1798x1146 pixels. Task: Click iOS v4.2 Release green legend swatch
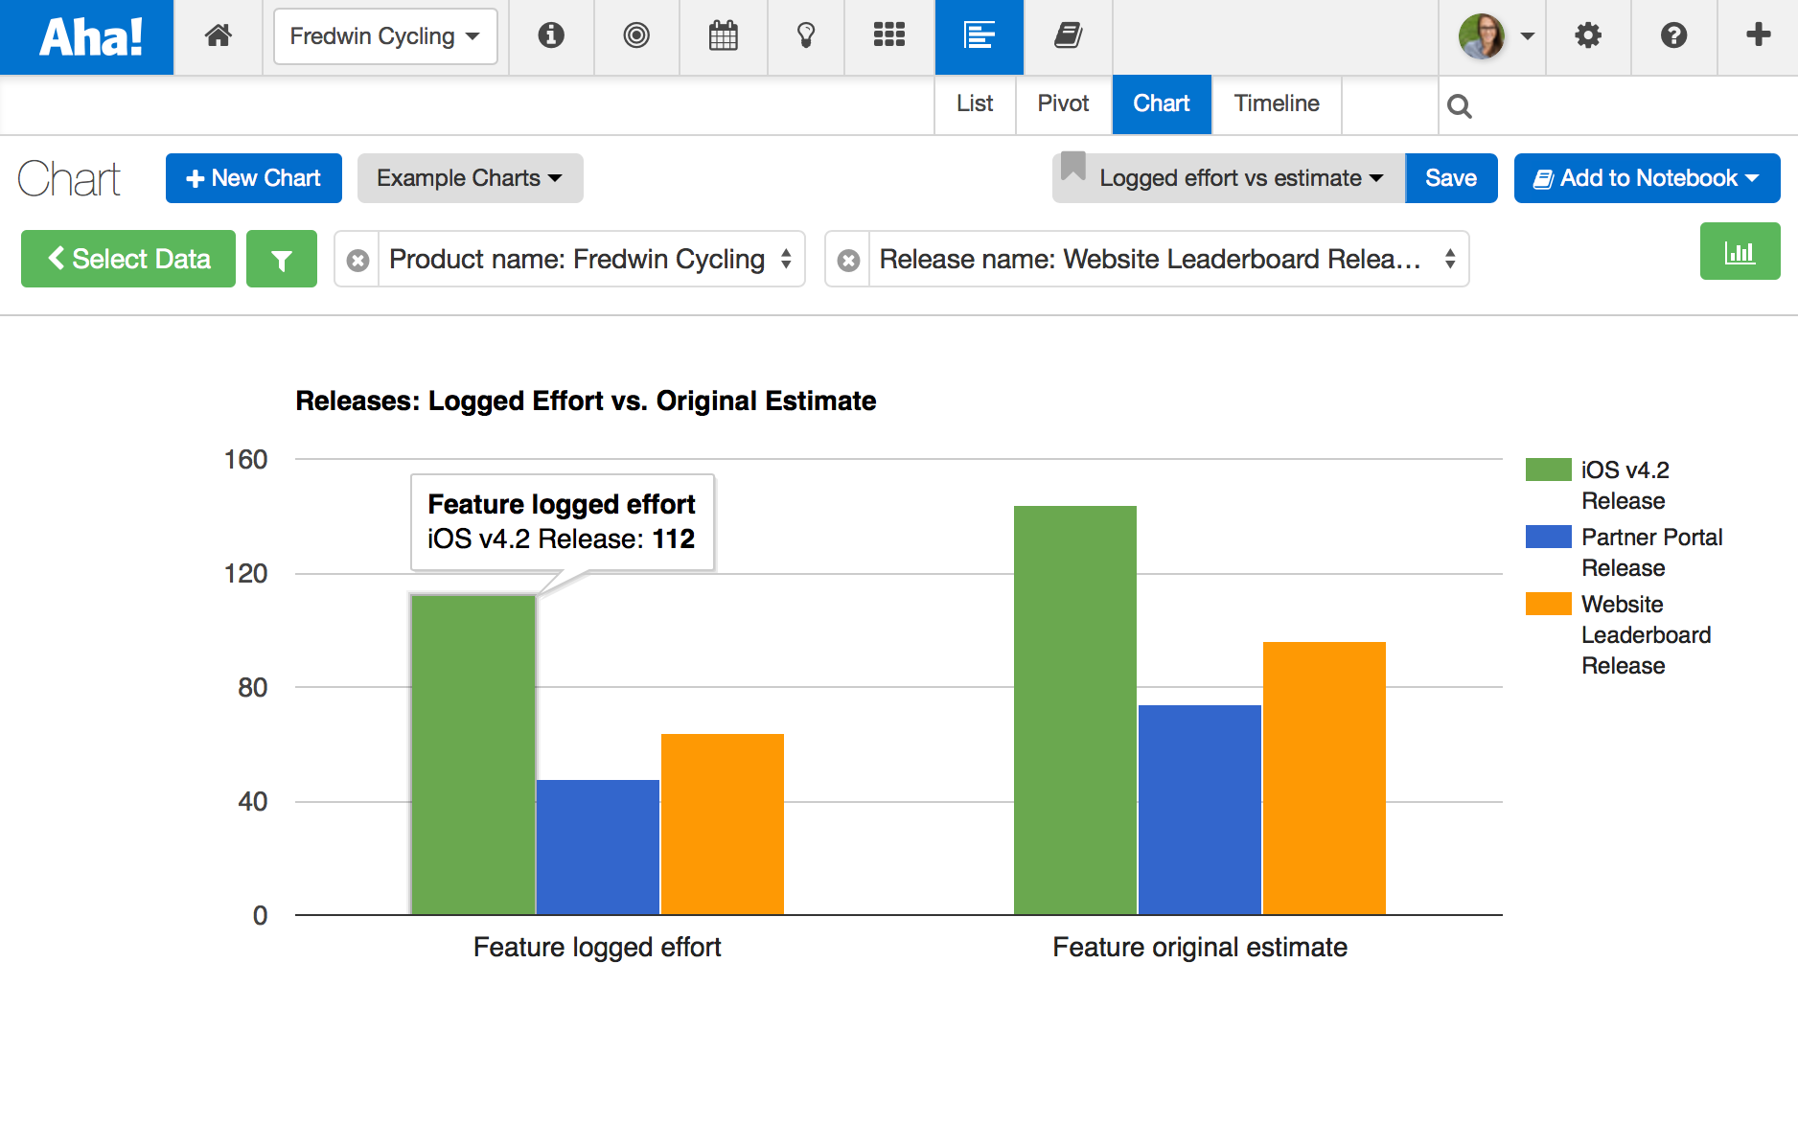pyautogui.click(x=1548, y=470)
